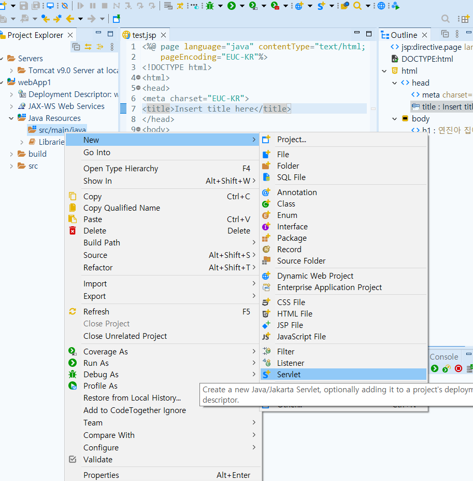The width and height of the screenshot is (473, 481).
Task: Open Build Path submenu in context menu
Action: 163,243
